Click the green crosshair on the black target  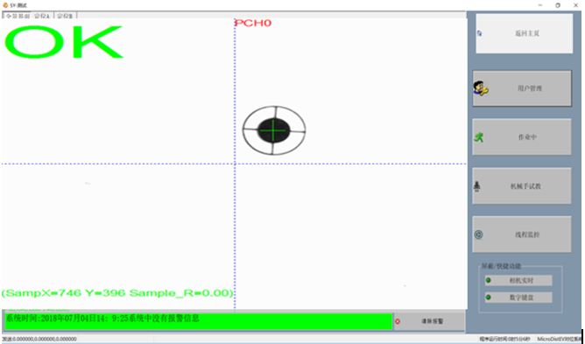273,130
